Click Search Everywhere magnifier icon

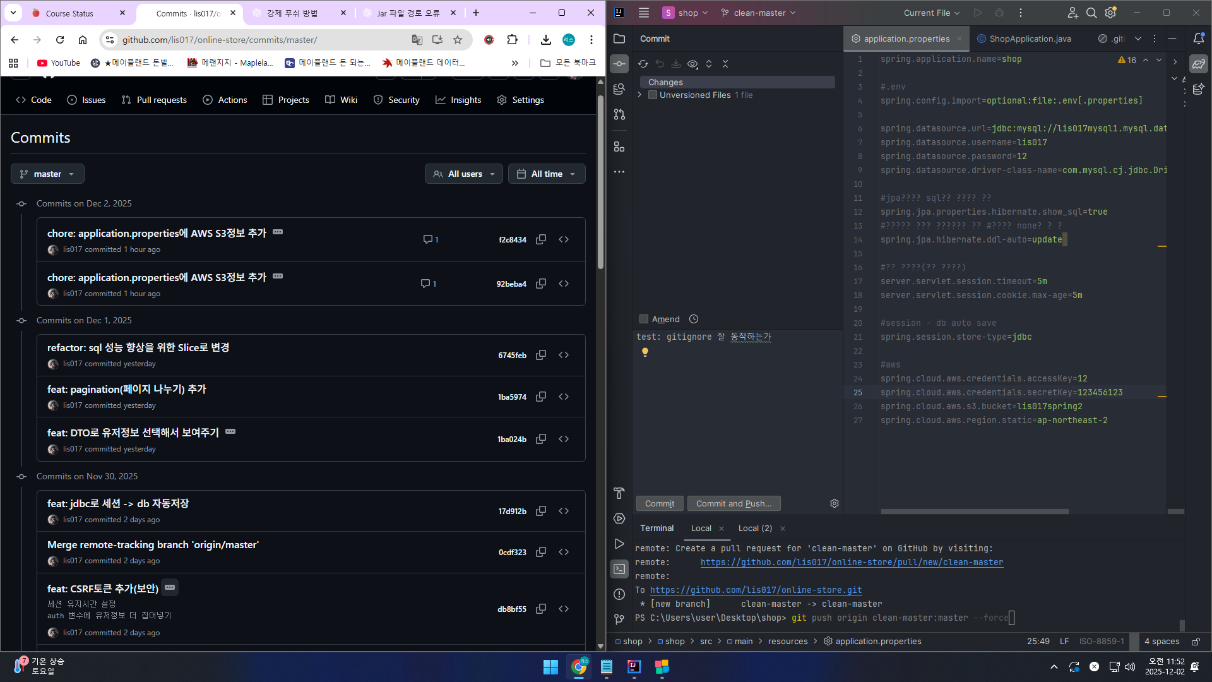pyautogui.click(x=1091, y=13)
